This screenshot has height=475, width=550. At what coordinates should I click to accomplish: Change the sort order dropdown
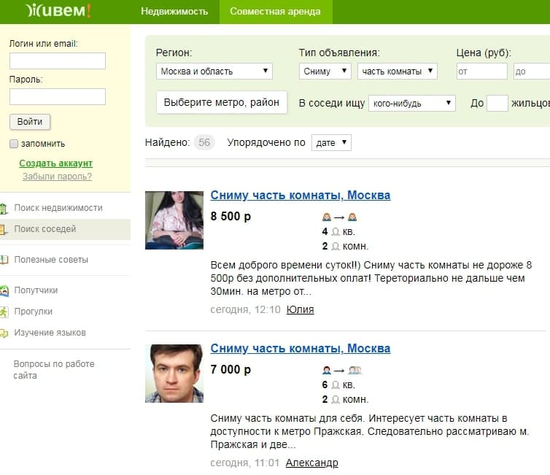(331, 143)
